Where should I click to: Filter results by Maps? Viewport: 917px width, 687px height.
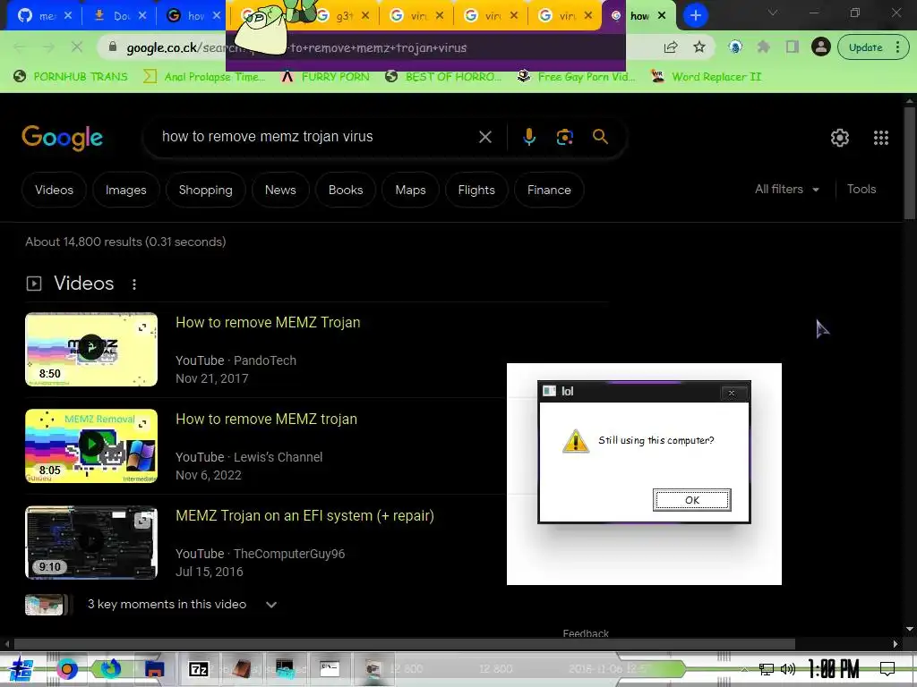(410, 190)
